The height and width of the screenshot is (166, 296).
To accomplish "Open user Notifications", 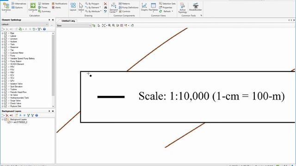I will (60, 4).
